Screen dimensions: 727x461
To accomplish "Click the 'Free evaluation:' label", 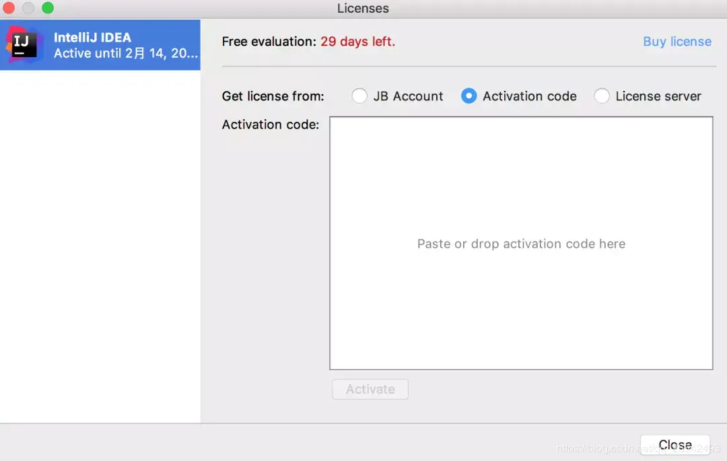I will click(x=269, y=42).
